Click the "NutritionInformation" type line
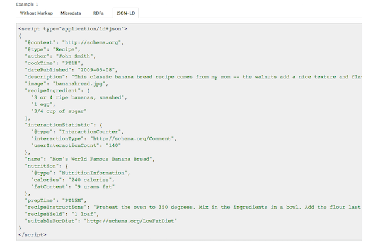The width and height of the screenshot is (378, 245). (81, 173)
